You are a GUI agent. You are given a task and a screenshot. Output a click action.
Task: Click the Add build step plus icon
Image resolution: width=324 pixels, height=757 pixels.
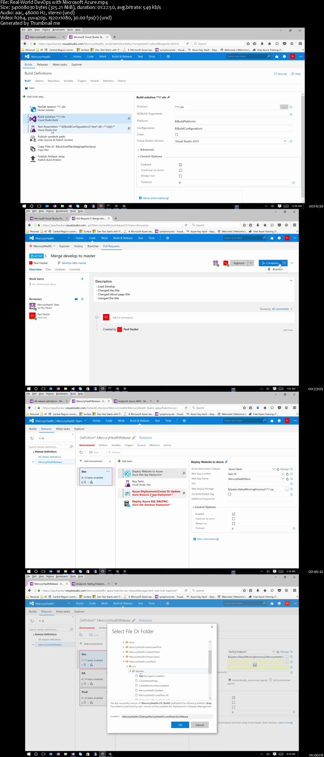click(24, 97)
